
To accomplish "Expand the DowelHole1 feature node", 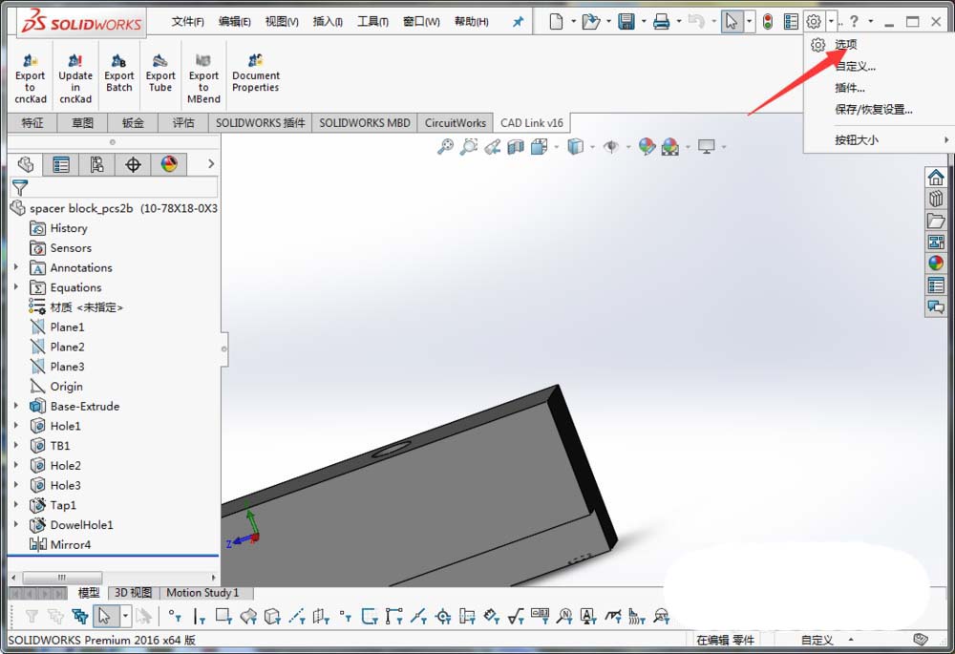I will click(16, 524).
